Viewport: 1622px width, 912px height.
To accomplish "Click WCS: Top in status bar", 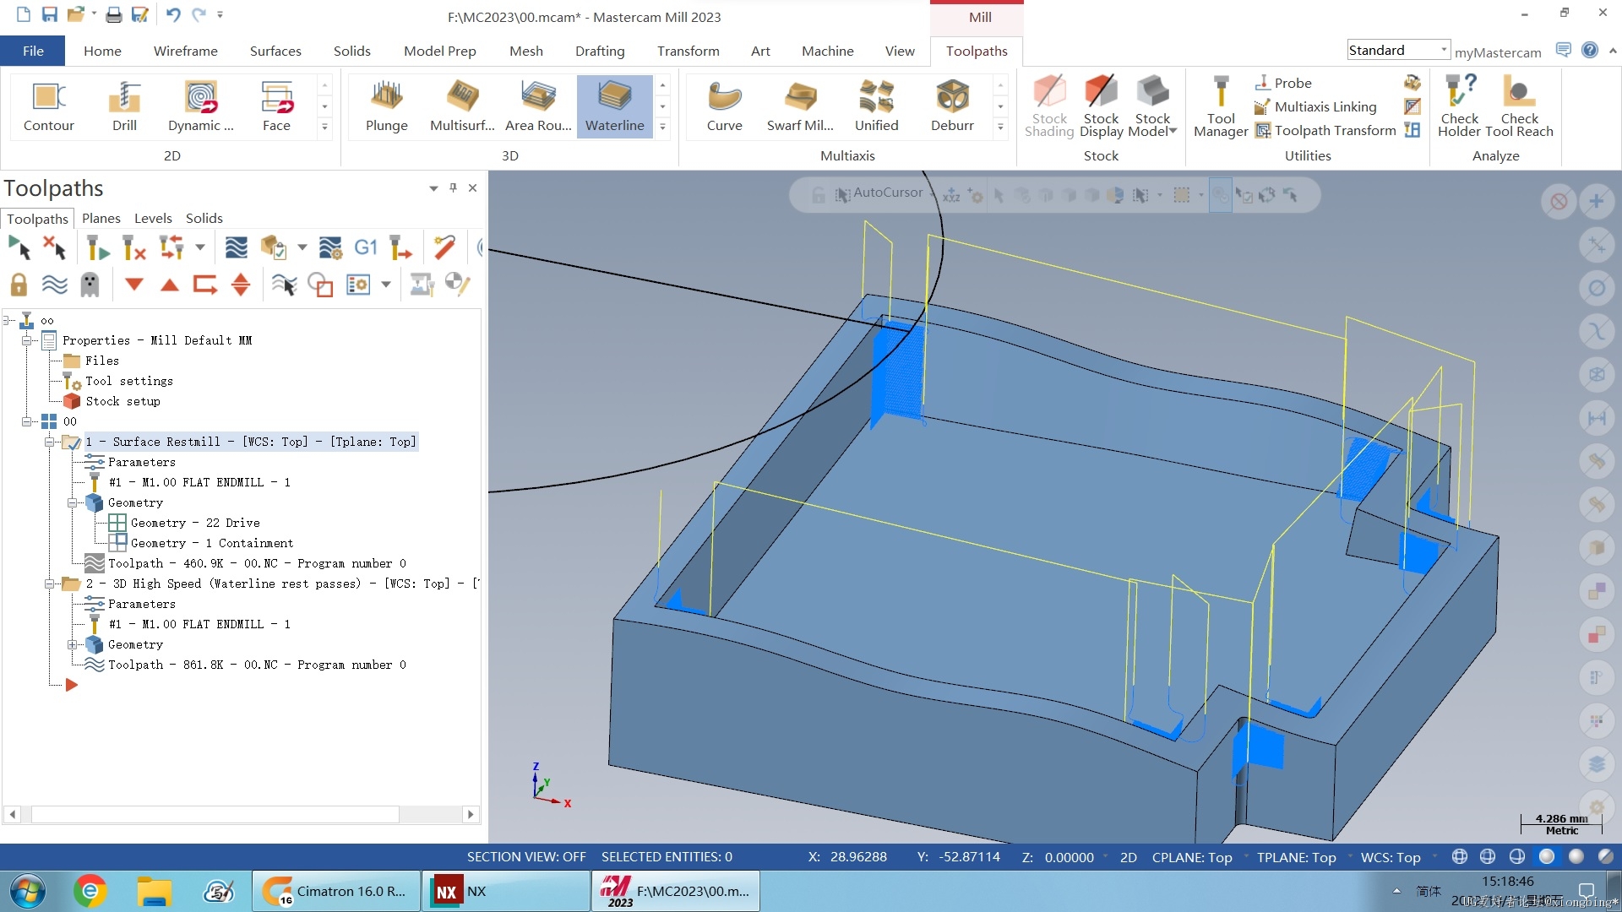I will (1390, 857).
